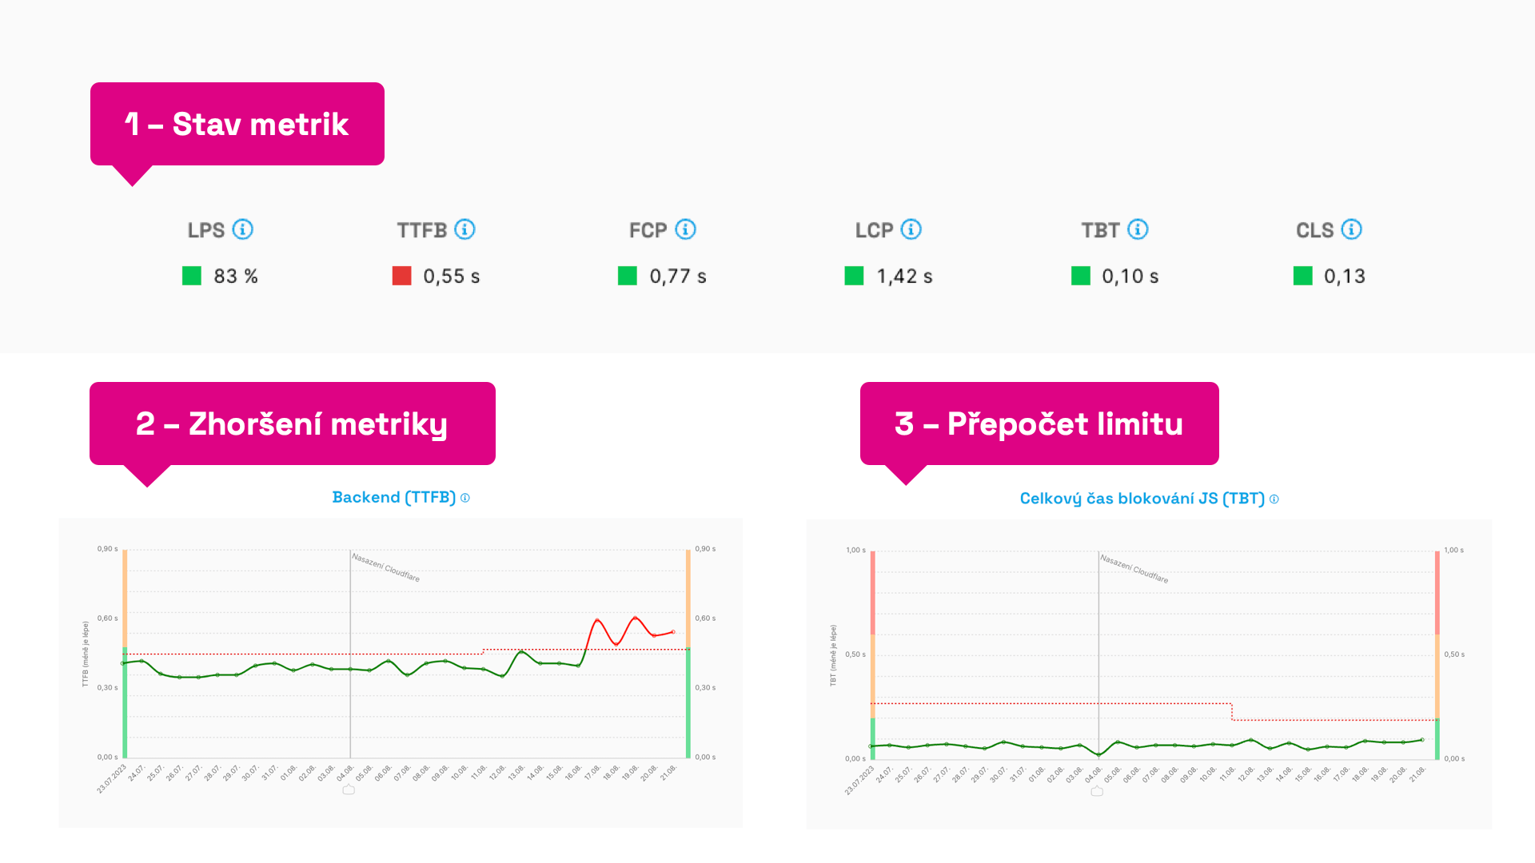Open the CLS info icon
The image size is (1535, 863).
click(1351, 230)
